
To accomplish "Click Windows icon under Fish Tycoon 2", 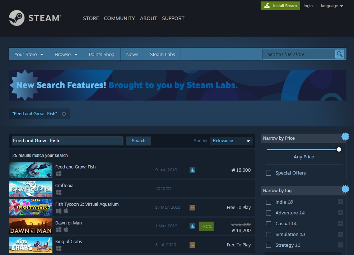I will pos(59,211).
